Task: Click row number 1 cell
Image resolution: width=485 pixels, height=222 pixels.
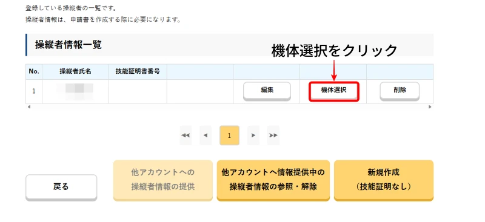Action: (x=34, y=91)
